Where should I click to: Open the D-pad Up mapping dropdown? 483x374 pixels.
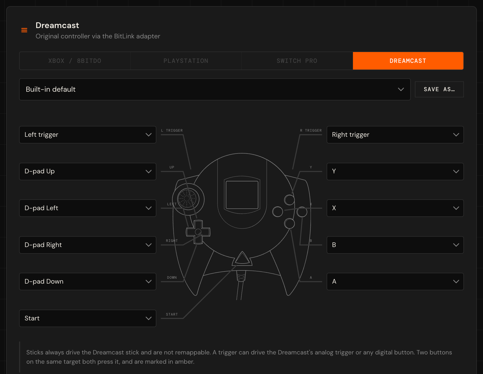tap(88, 172)
